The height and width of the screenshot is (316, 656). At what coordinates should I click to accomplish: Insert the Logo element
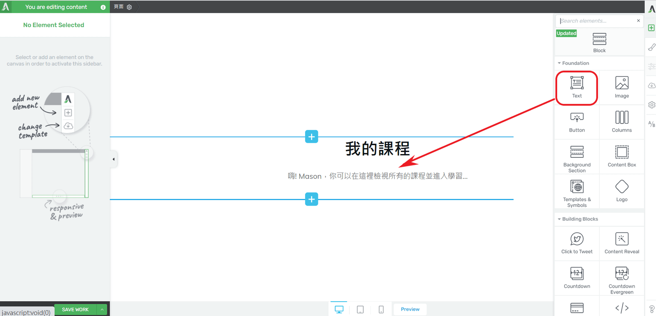tap(622, 192)
